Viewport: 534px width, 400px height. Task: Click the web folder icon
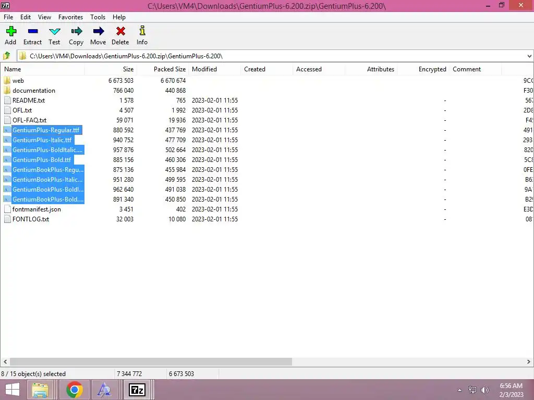tap(7, 81)
